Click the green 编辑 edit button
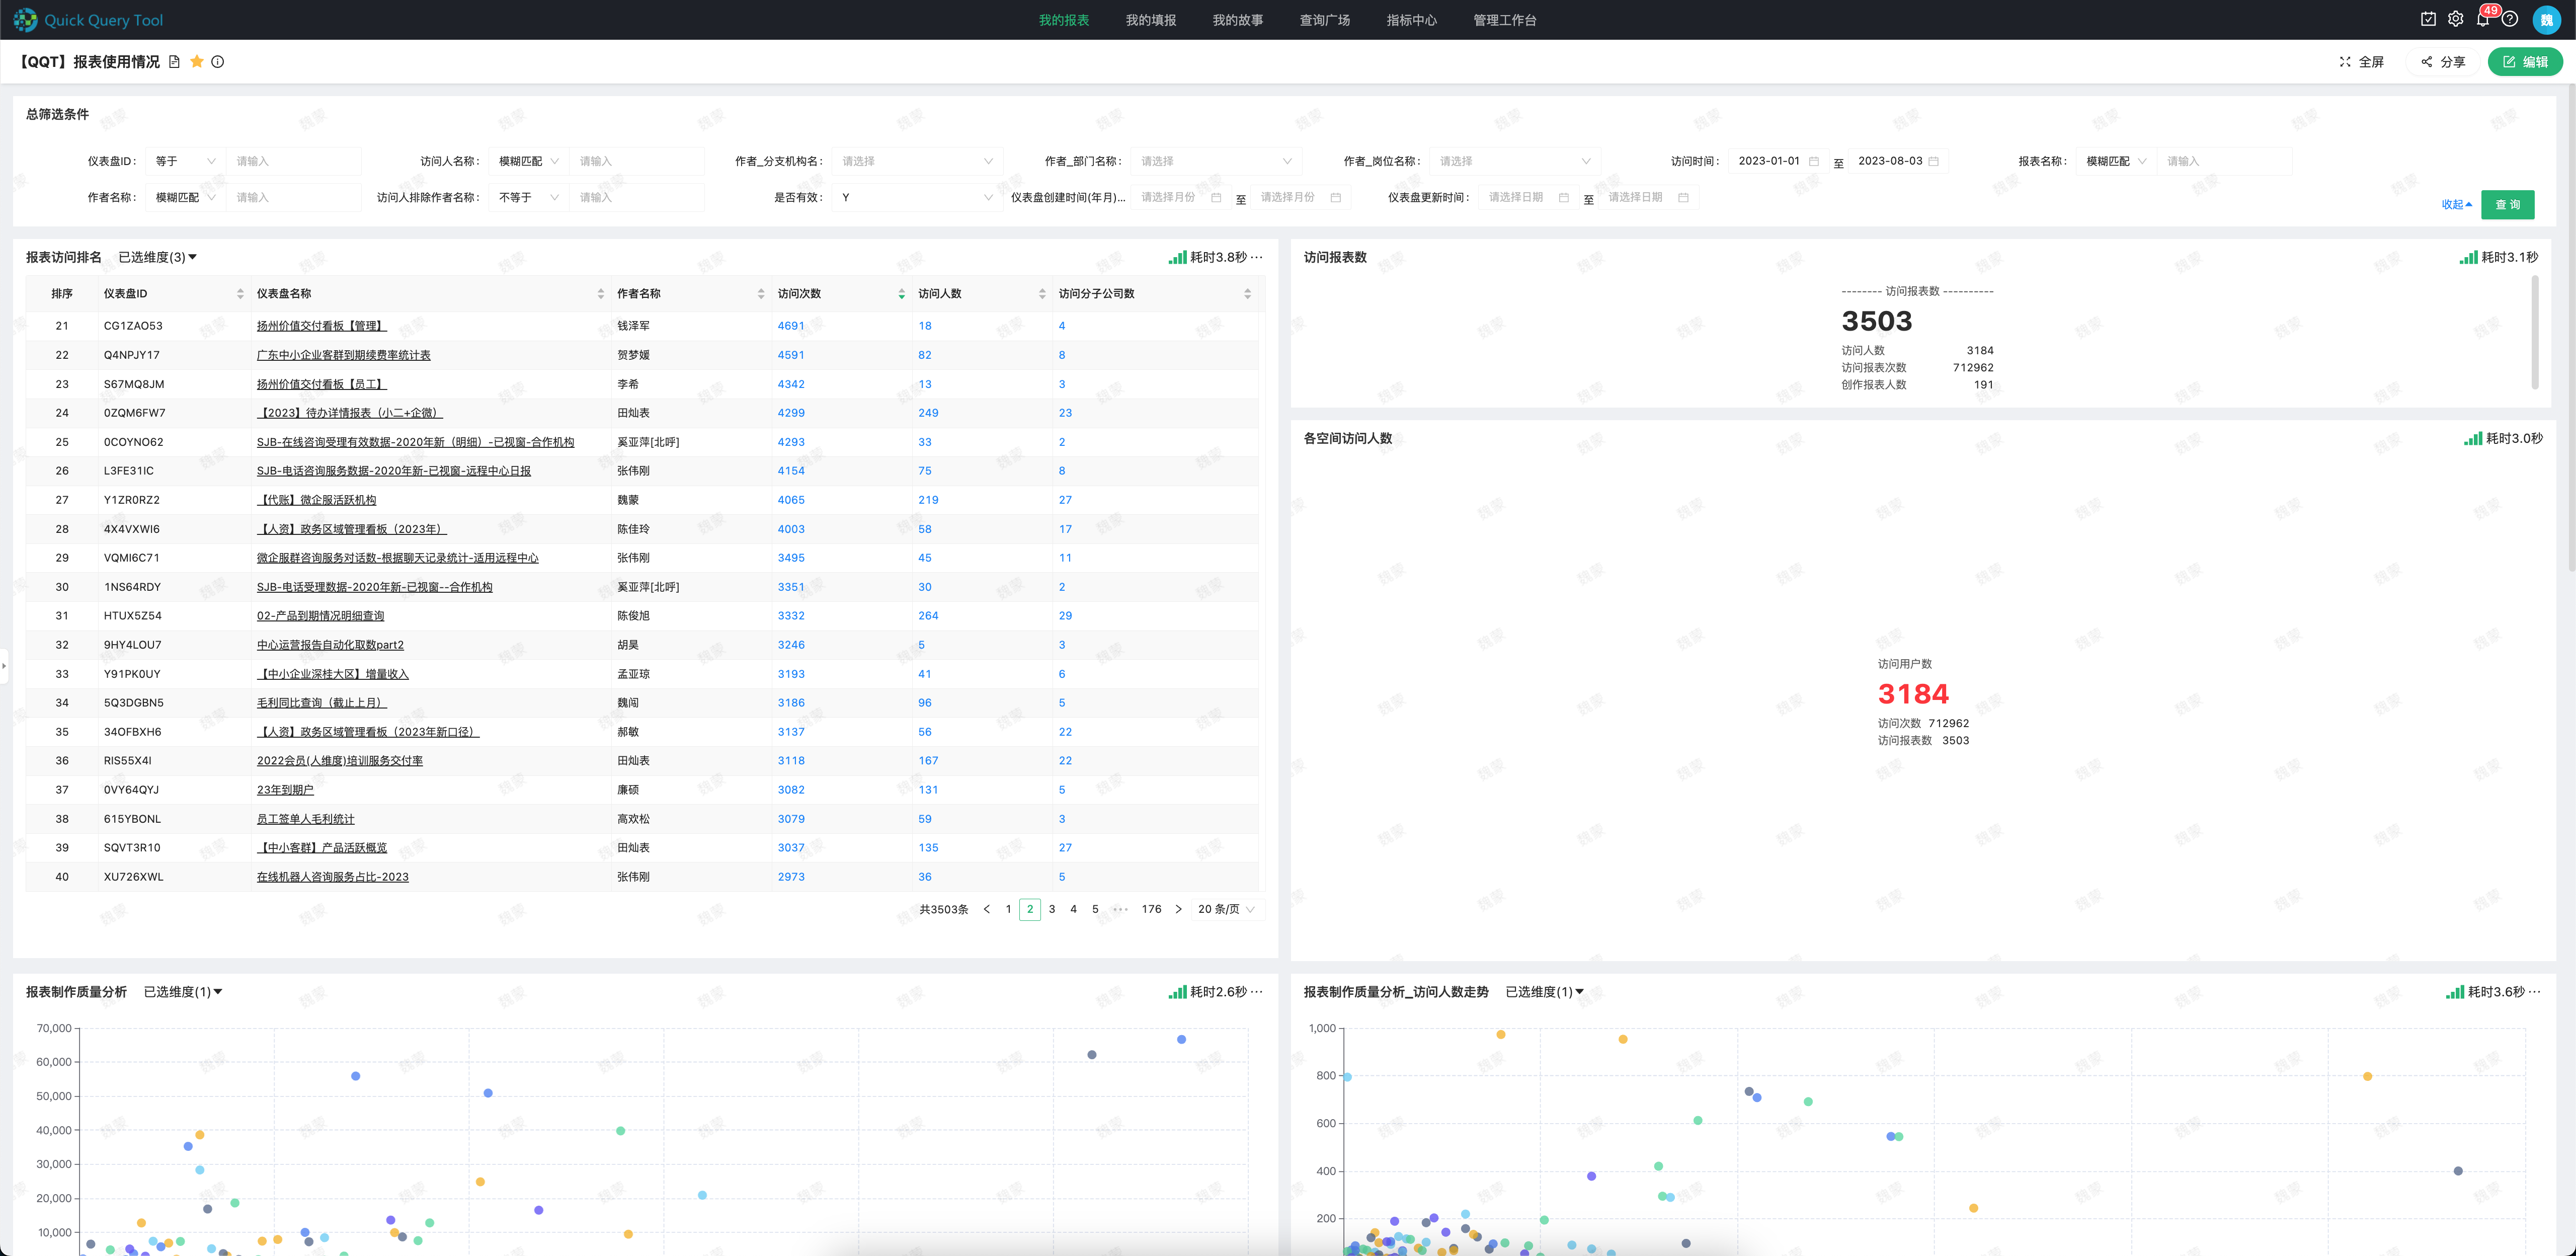 (2525, 62)
